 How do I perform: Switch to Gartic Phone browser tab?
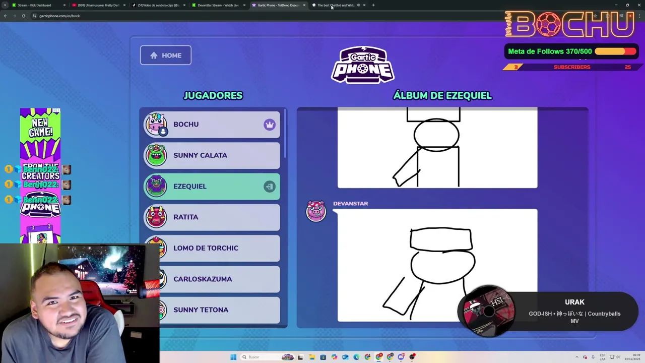278,5
